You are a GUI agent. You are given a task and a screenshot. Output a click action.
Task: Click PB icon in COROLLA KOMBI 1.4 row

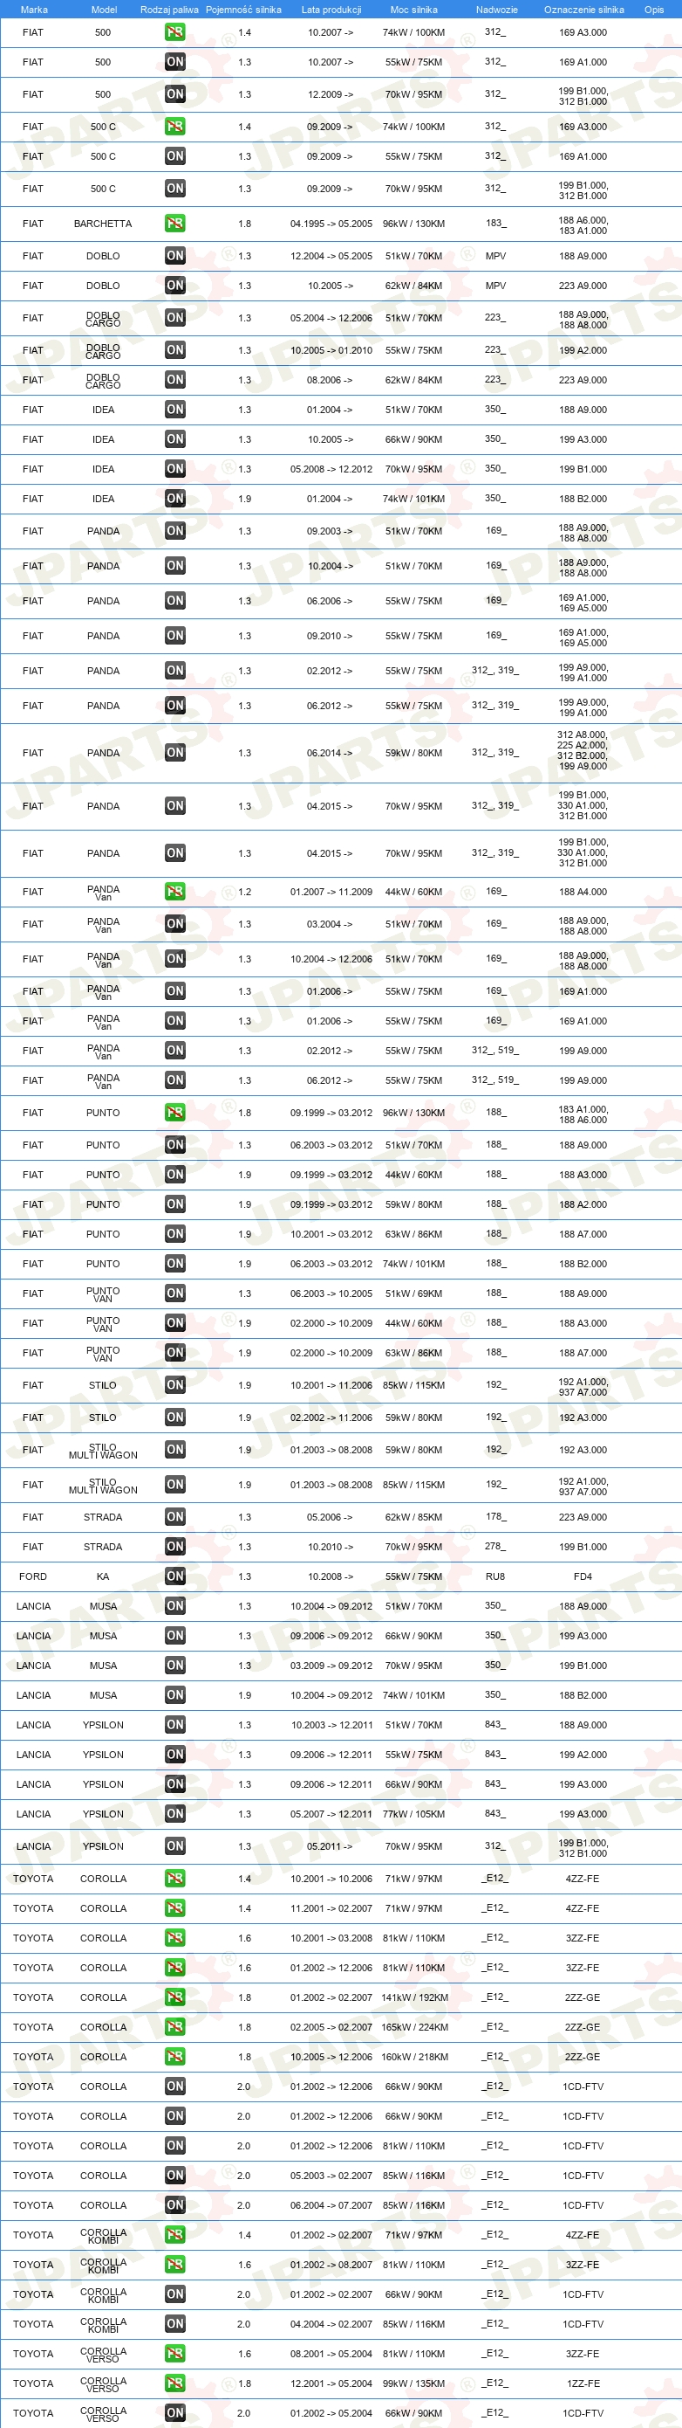pyautogui.click(x=175, y=2234)
